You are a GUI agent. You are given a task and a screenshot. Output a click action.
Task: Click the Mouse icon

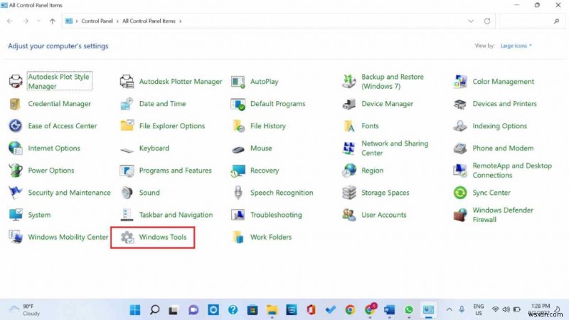(238, 149)
